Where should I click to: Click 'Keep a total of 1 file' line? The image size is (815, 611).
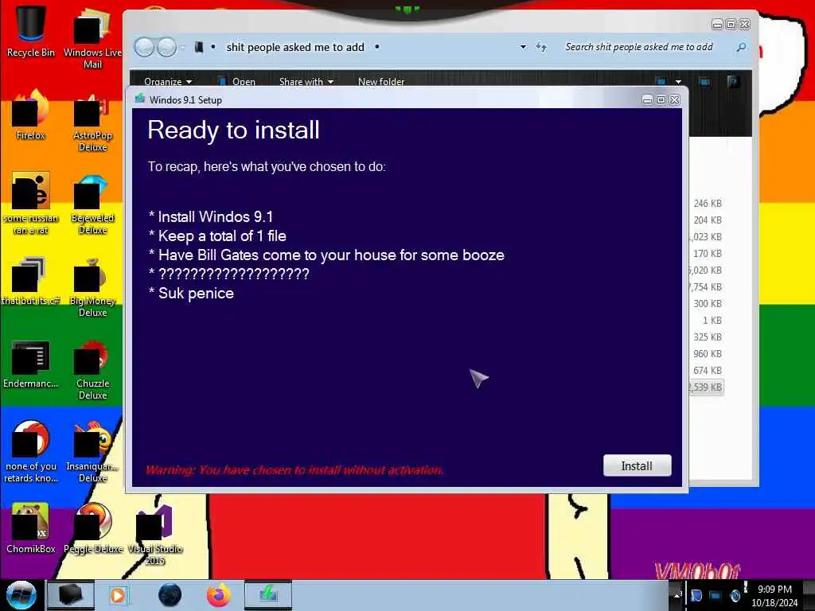click(x=217, y=235)
